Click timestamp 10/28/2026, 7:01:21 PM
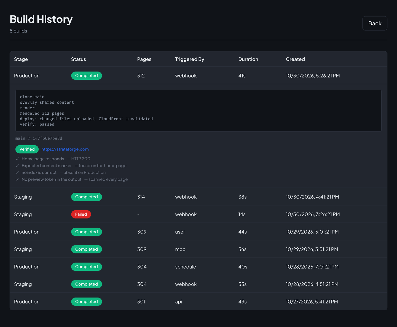This screenshot has height=327, width=397. (312, 267)
